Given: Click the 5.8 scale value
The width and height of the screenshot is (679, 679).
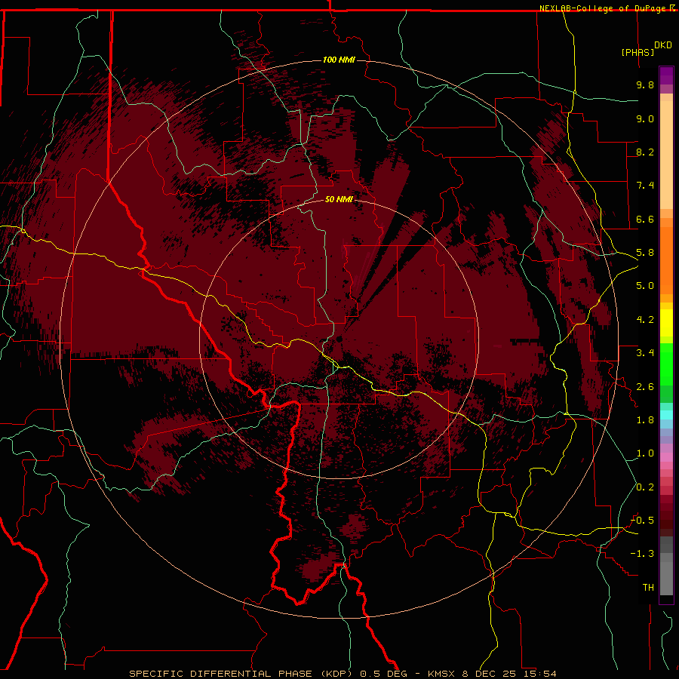Looking at the screenshot, I should 645,253.
